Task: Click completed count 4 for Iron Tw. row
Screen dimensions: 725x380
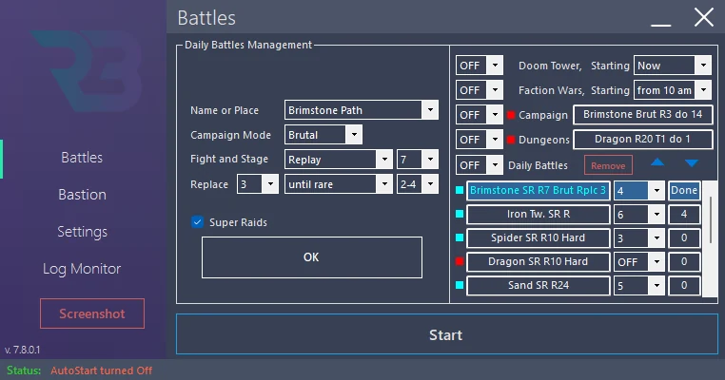Action: 684,214
